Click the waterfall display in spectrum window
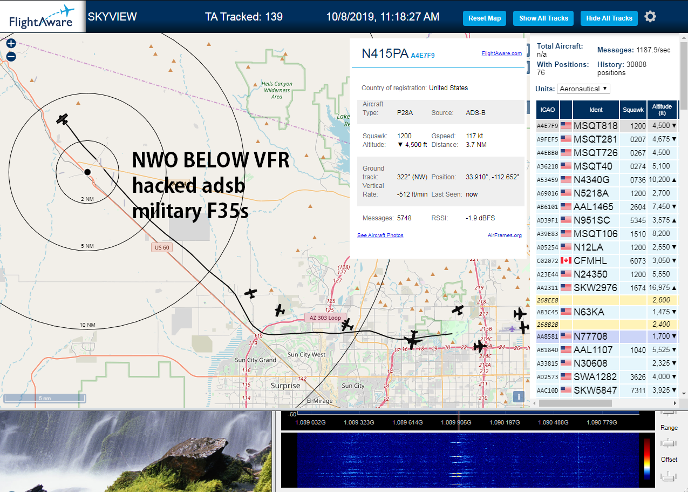The image size is (688, 492). coord(468,460)
